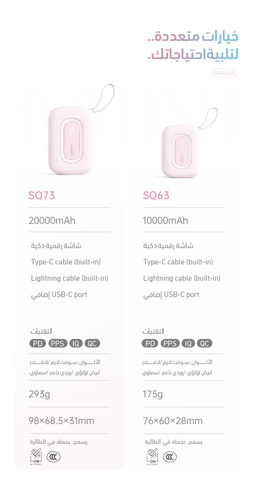Click the PD badge under SQ63

pyautogui.click(x=150, y=343)
